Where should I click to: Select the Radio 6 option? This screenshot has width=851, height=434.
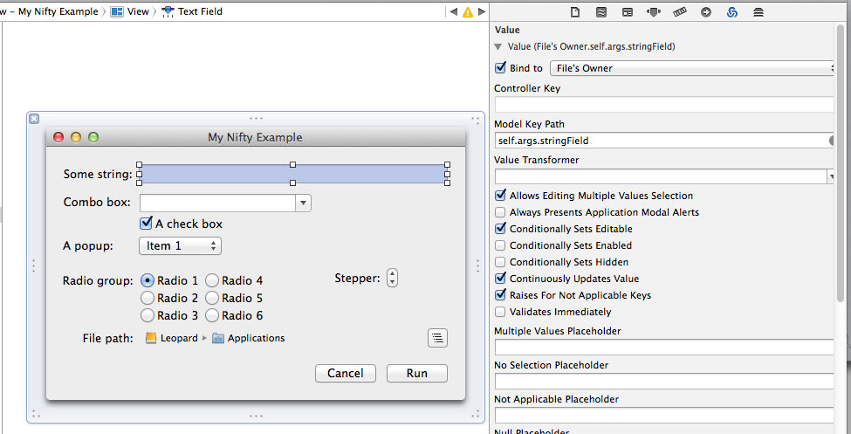[212, 315]
